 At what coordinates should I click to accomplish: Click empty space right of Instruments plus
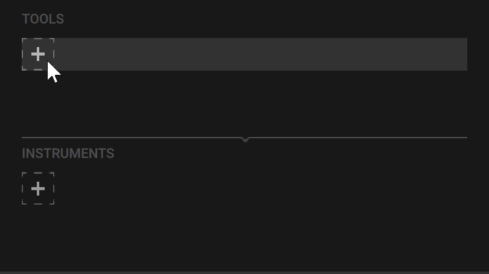(241, 189)
